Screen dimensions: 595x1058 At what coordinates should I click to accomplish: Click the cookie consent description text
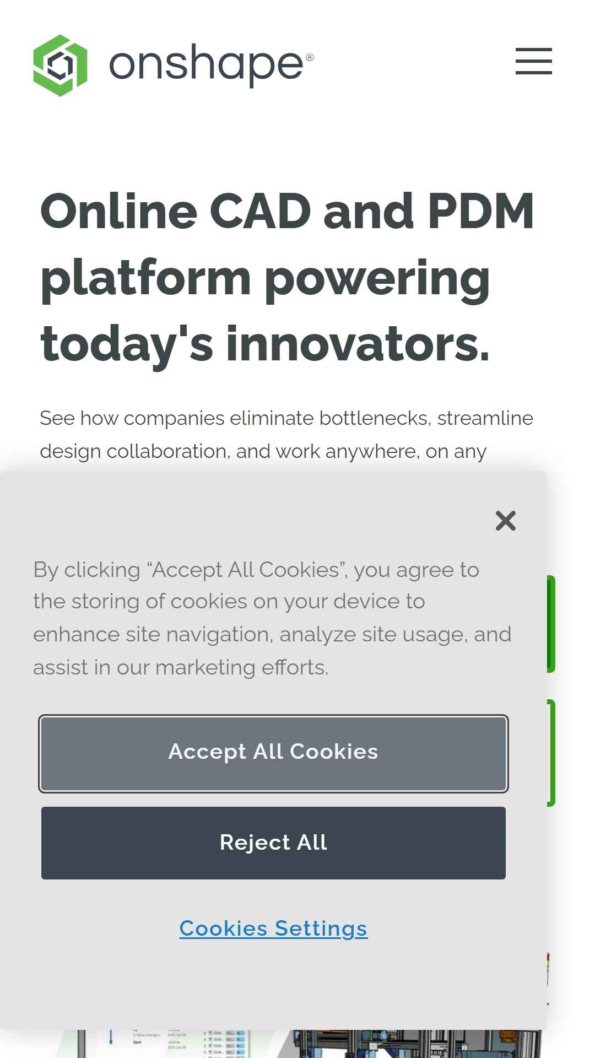point(272,618)
